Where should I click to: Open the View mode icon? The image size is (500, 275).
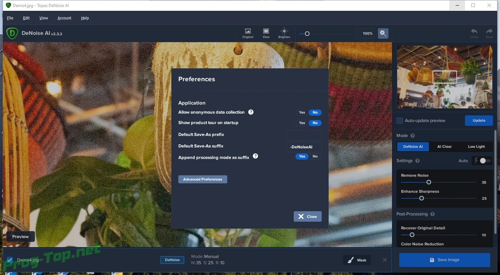coord(266,31)
